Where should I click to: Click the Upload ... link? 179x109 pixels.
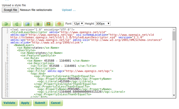69,10
